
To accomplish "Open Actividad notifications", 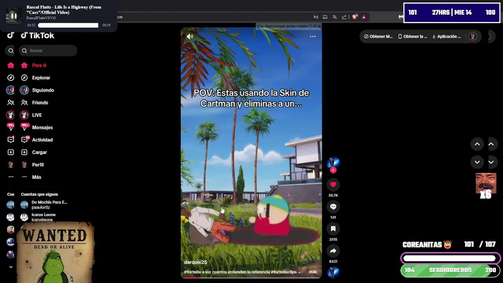I will click(x=42, y=140).
